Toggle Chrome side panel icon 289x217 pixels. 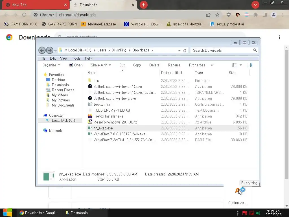point(265,15)
